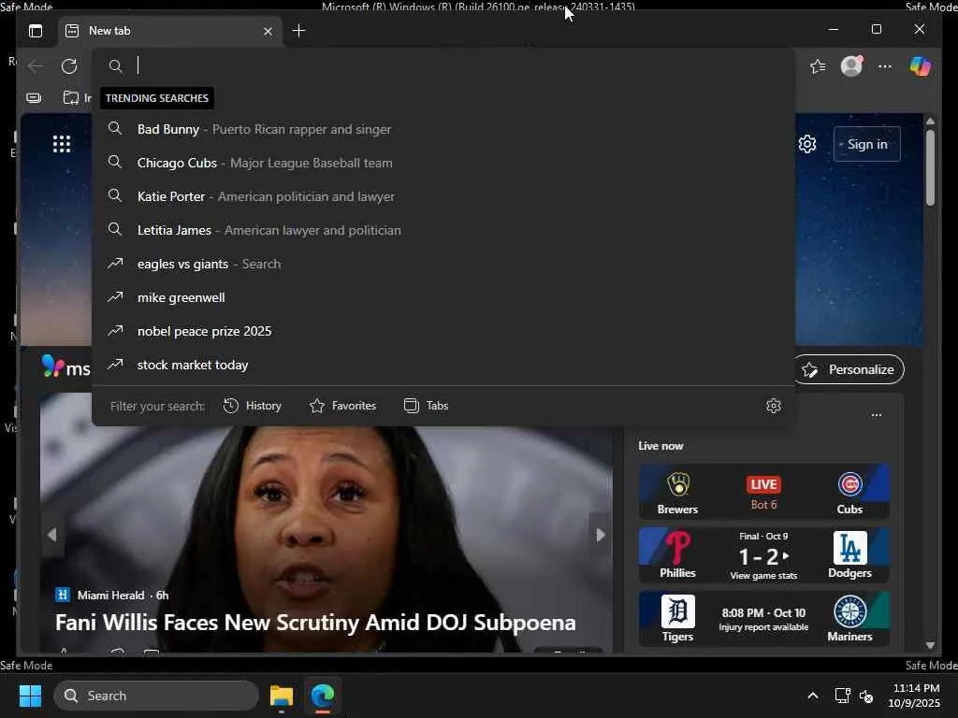Select Bad Bunny trending search
Screen dimensions: 958x718
click(443, 129)
